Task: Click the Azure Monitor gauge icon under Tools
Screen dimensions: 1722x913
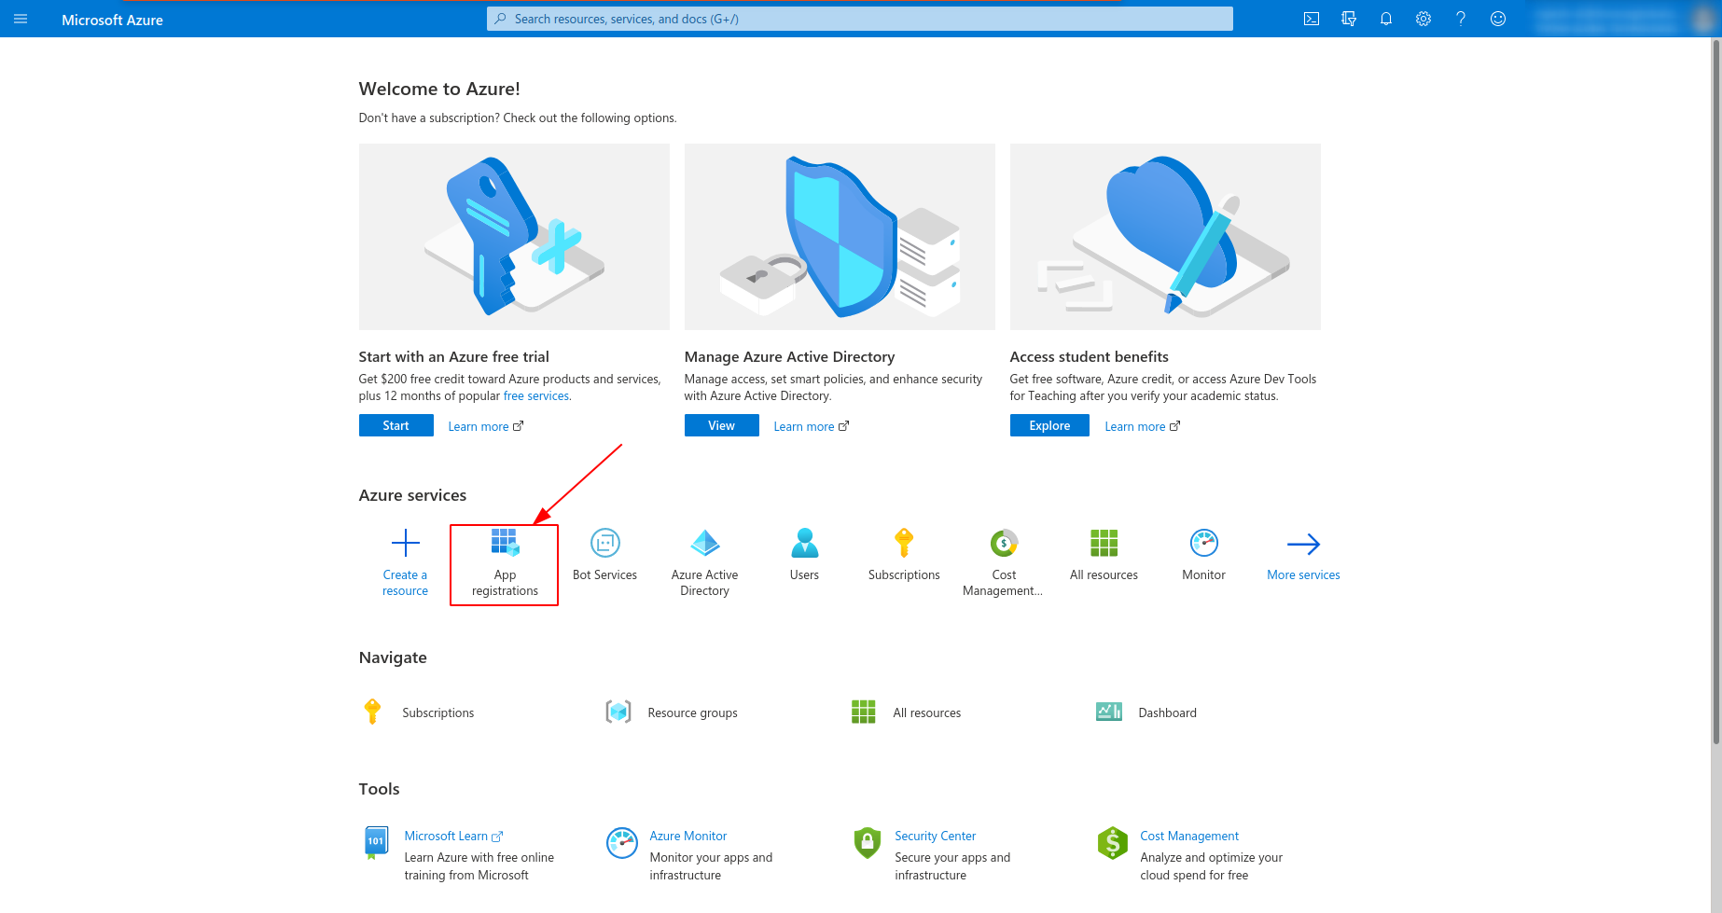Action: coord(621,842)
